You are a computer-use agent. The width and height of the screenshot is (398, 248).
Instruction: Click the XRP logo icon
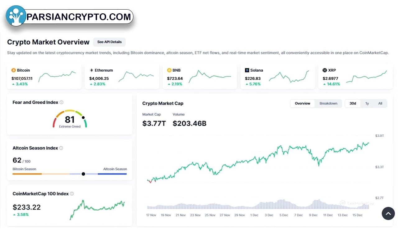[x=325, y=70]
